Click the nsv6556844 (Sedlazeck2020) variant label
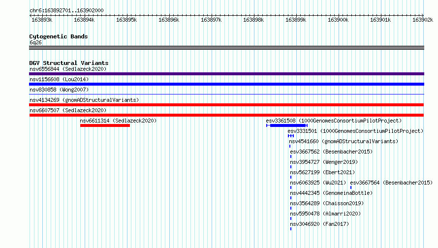 pos(68,69)
